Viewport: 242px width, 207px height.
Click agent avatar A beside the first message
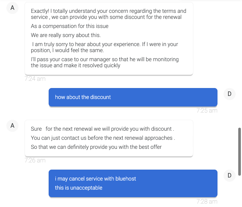coord(12,8)
